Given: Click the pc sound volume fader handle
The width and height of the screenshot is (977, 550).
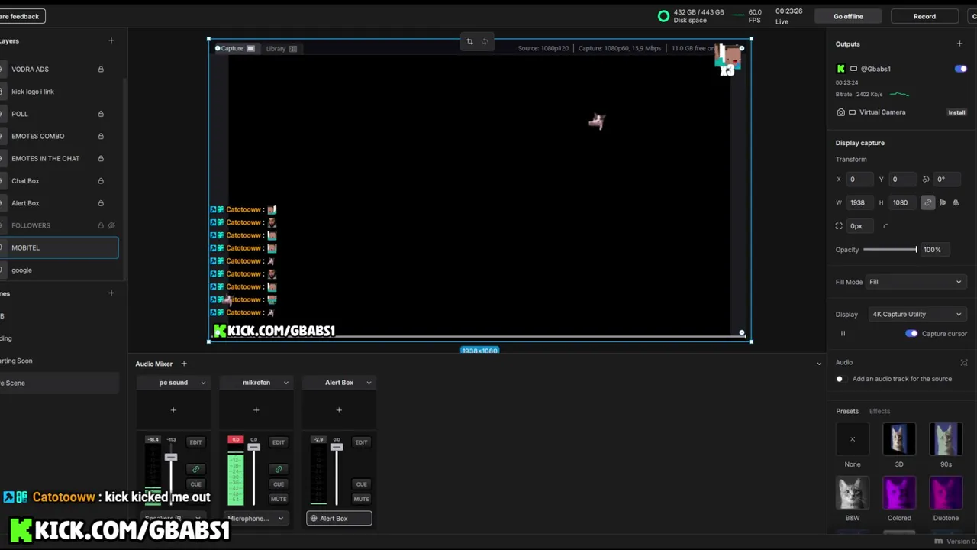Looking at the screenshot, I should (171, 457).
